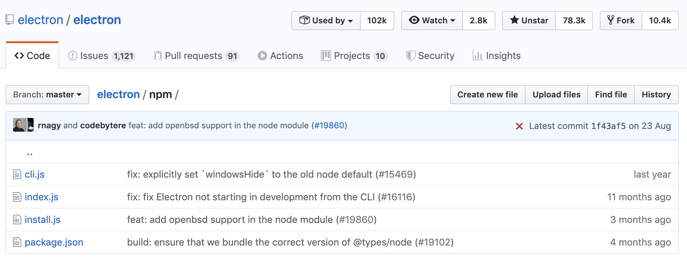
Task: Click Create new file button
Action: pyautogui.click(x=488, y=95)
